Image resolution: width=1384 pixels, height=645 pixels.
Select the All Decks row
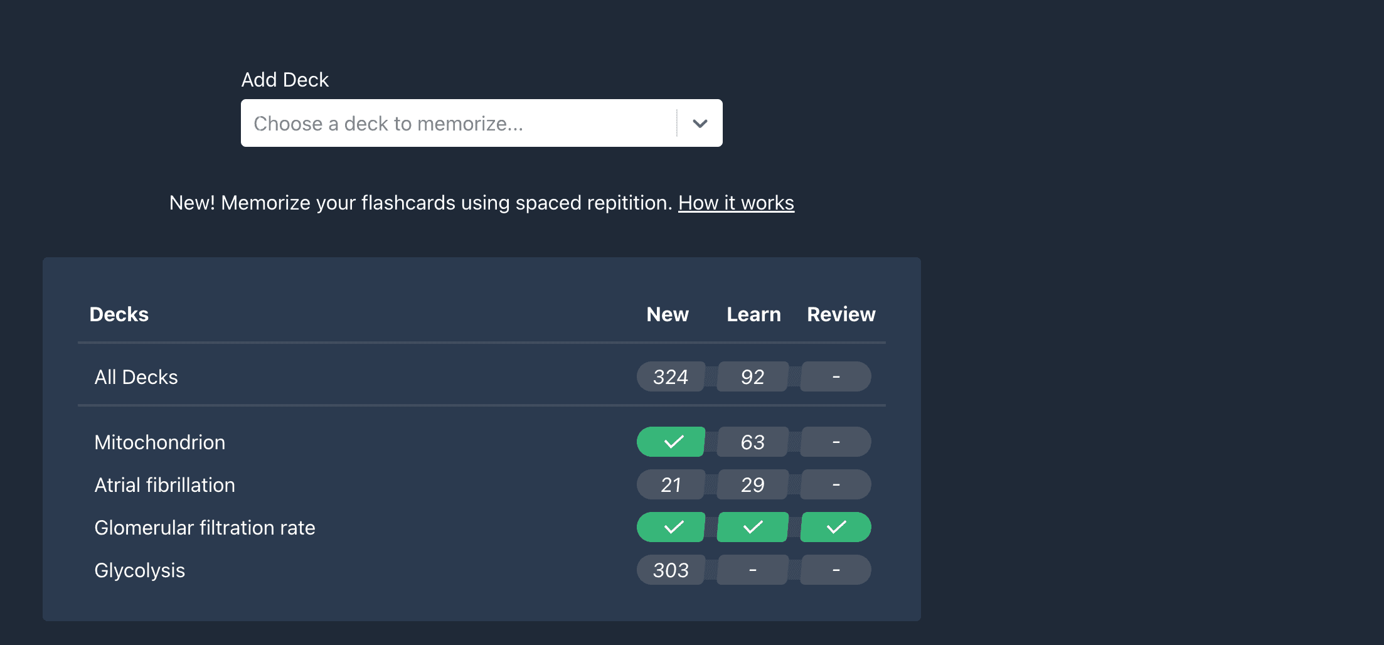tap(136, 377)
